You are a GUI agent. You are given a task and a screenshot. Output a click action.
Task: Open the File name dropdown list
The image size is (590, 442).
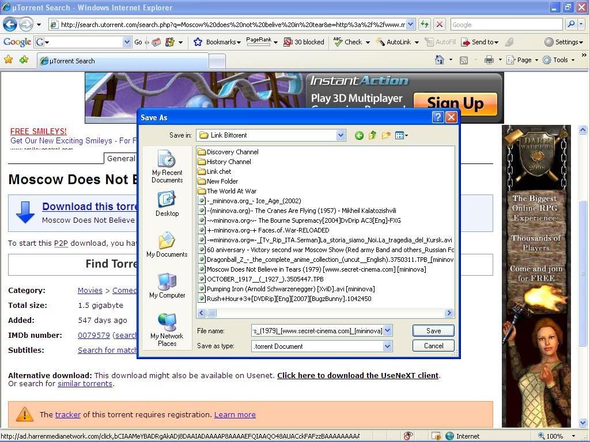(387, 331)
